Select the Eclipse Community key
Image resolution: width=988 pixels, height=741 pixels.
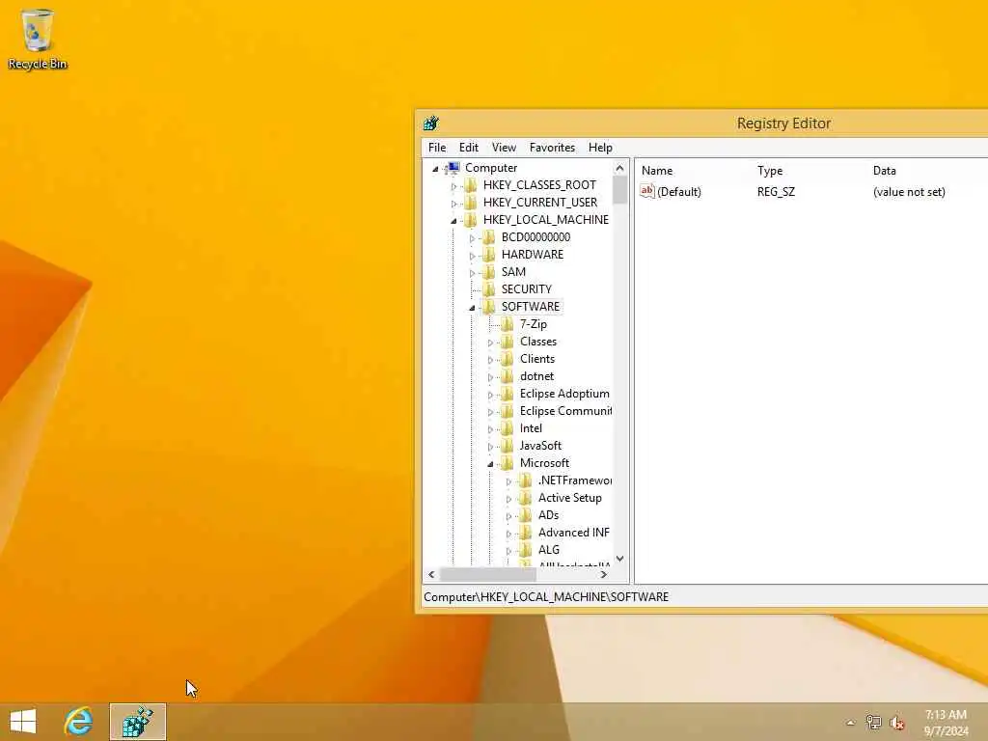tap(565, 411)
